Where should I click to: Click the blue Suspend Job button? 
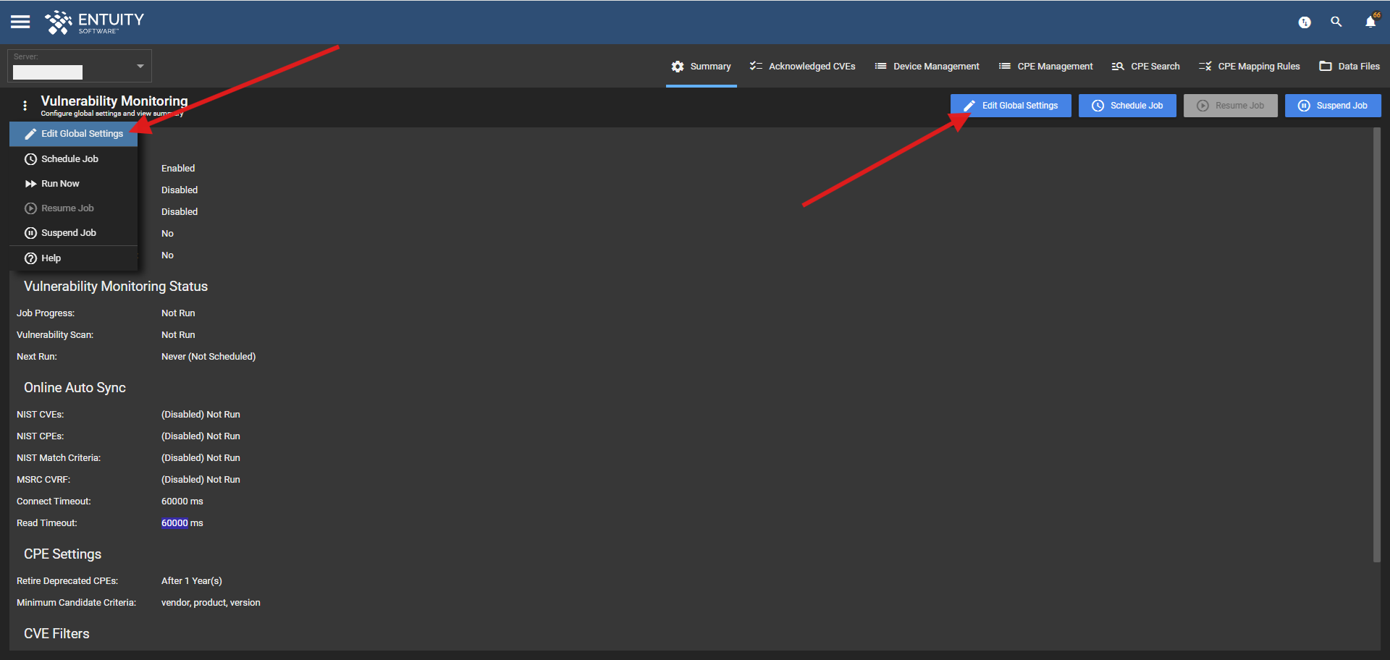click(x=1333, y=106)
